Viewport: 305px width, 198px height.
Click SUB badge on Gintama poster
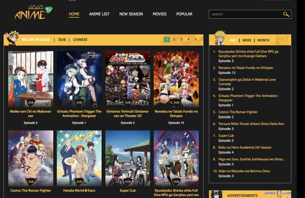(128, 102)
